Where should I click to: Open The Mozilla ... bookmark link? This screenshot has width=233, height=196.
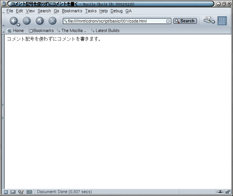[x=72, y=31]
